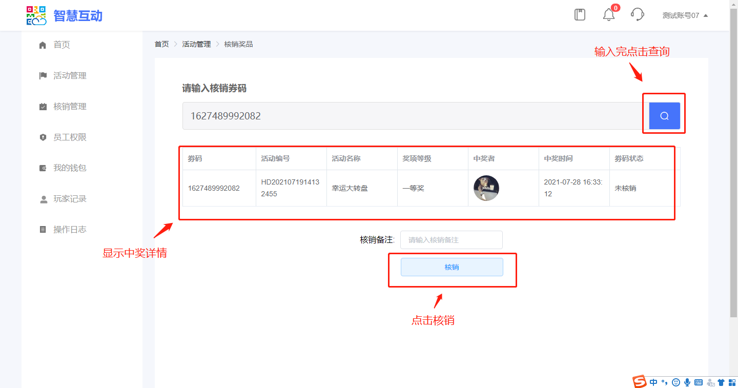Screen dimensions: 738x388
Task: Open the Sogou soft keyboard icon
Action: click(699, 382)
